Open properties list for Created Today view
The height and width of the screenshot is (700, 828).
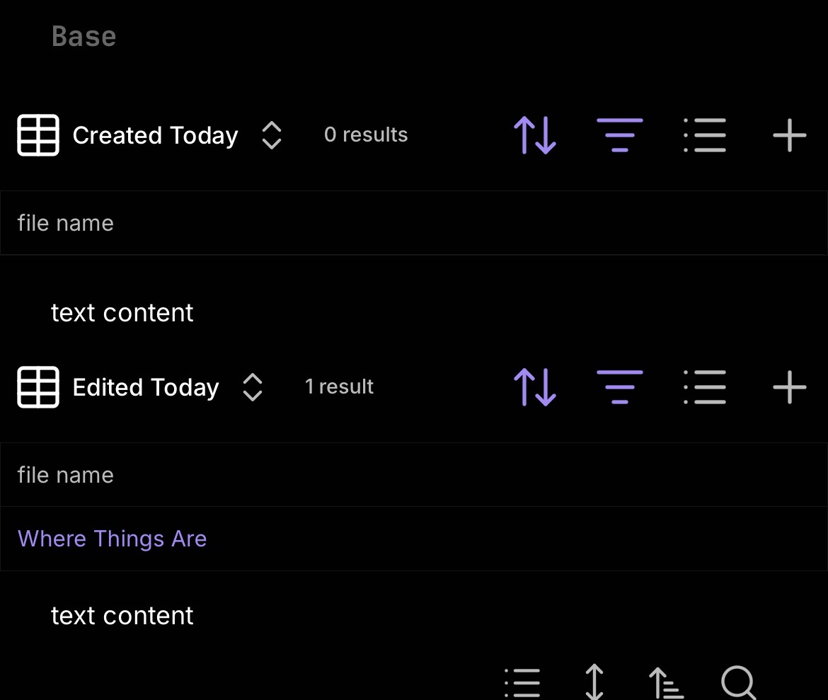click(705, 135)
